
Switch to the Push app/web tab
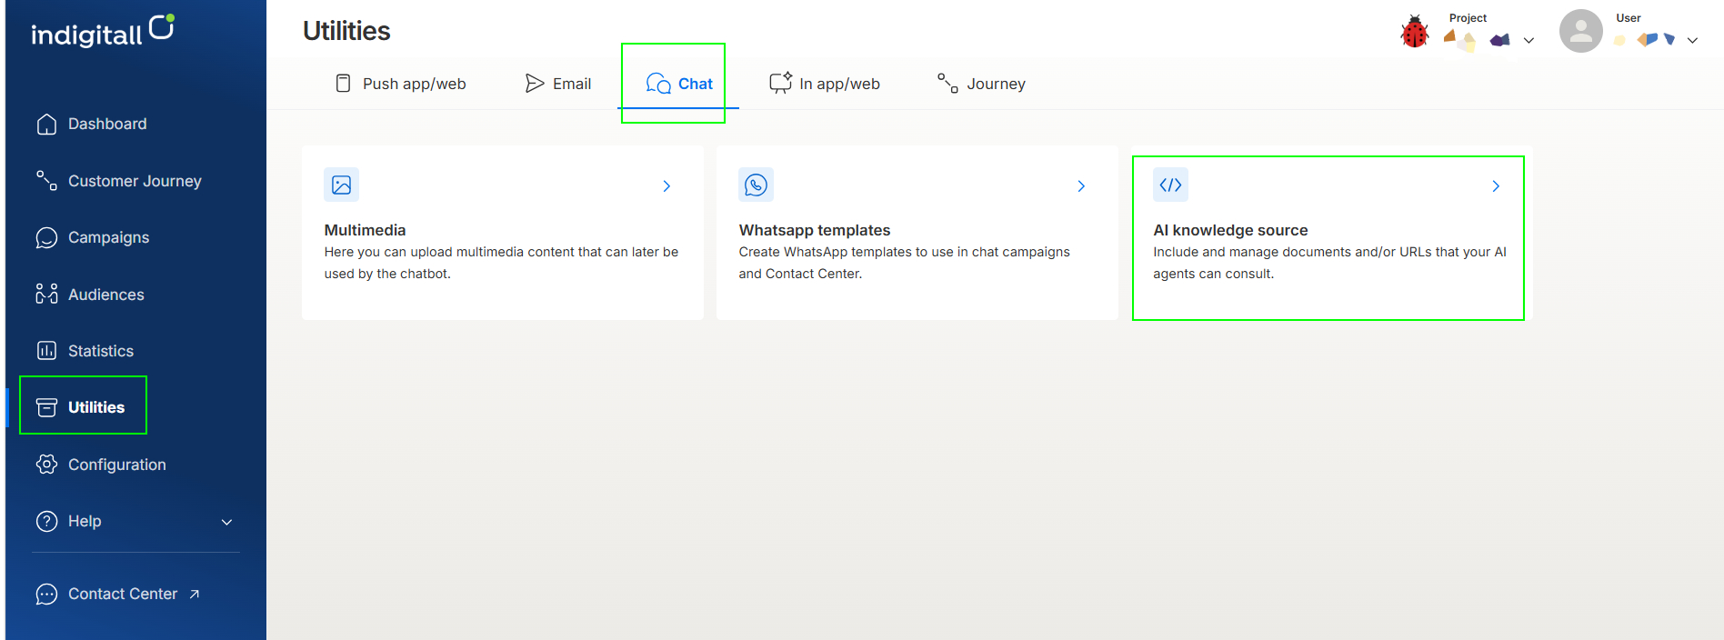point(400,84)
